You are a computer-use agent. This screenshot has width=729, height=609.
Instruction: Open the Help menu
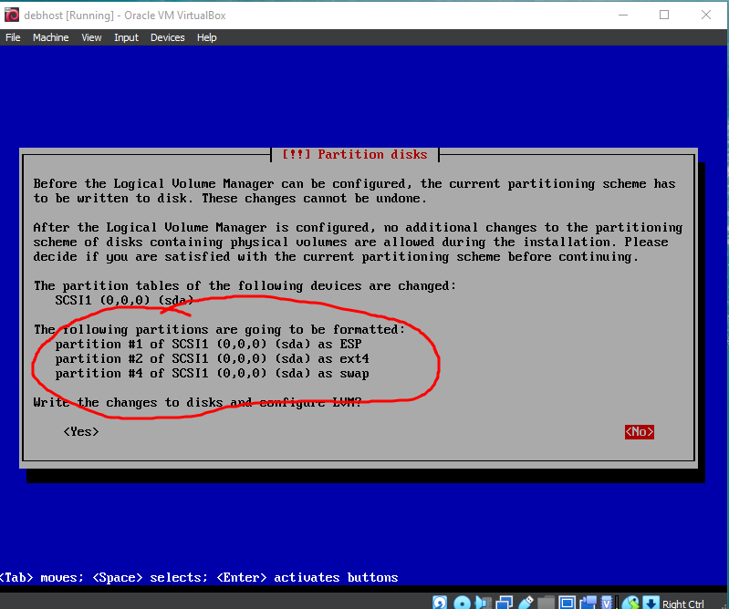[207, 37]
